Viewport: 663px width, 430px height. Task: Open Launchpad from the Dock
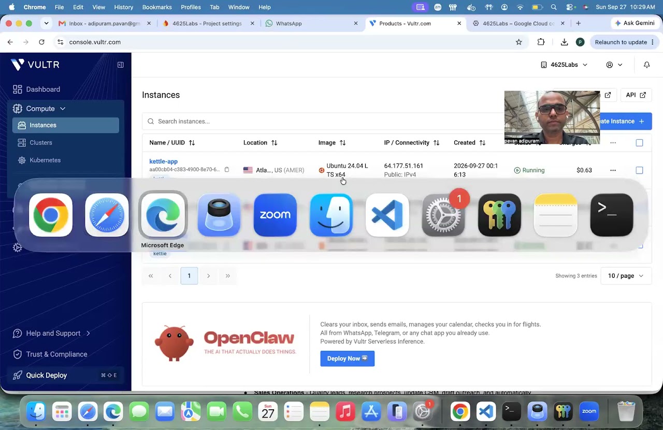tap(62, 411)
